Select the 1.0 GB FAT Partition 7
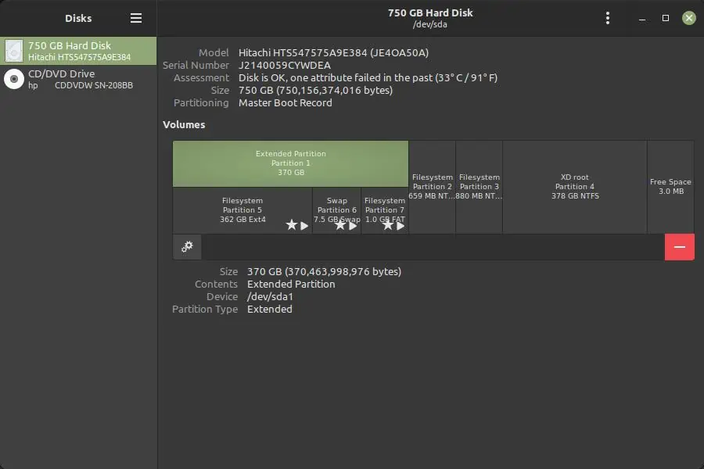 (x=384, y=206)
